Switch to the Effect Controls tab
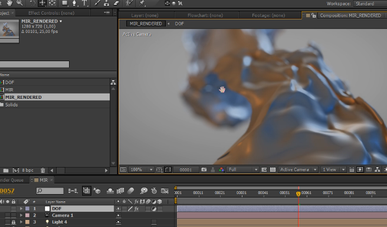 51,13
